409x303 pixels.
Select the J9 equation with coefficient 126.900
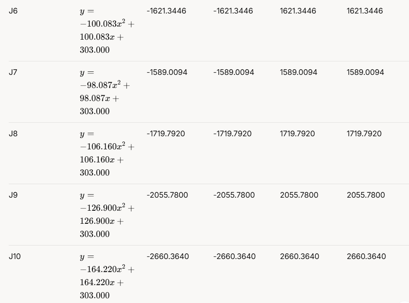[107, 215]
